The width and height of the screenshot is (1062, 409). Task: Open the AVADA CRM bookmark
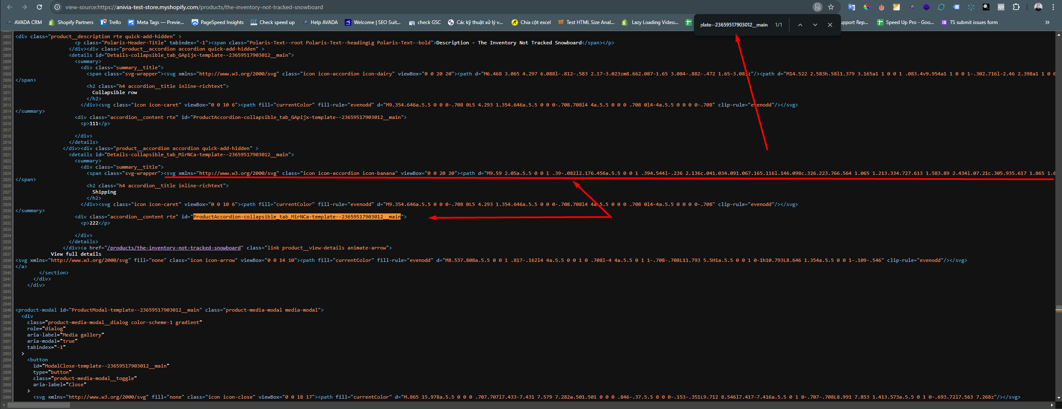(x=24, y=22)
